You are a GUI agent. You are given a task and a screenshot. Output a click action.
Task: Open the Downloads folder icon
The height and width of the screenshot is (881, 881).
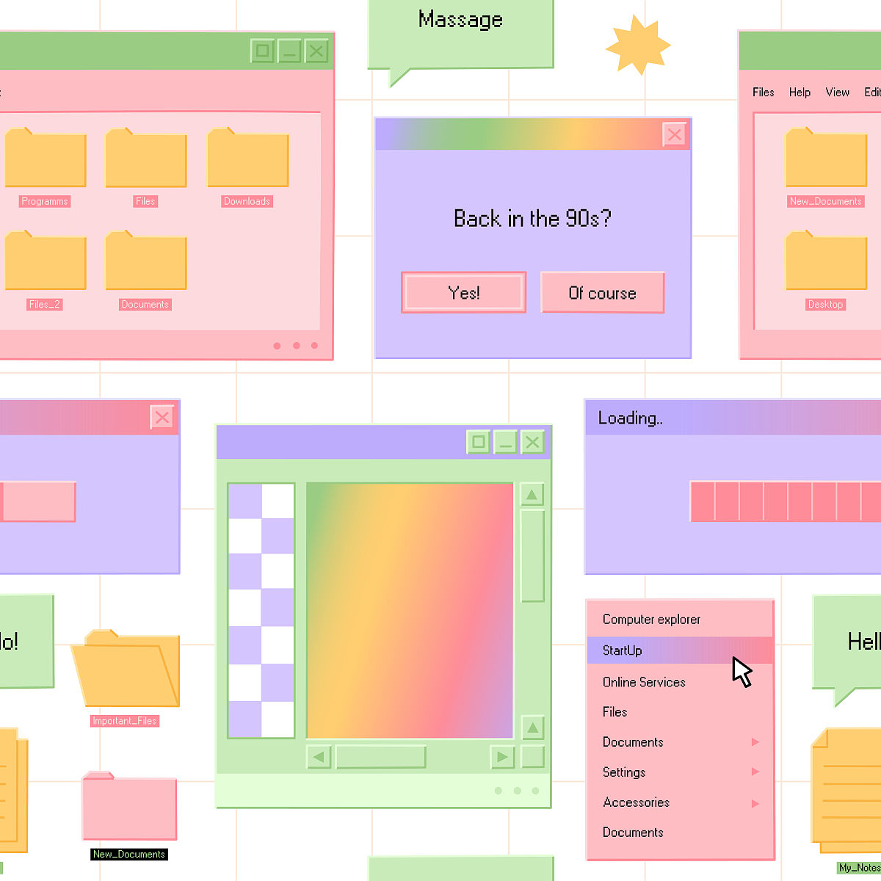tap(248, 159)
